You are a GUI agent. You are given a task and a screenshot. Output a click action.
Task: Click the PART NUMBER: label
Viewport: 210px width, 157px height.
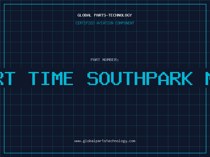(x=104, y=60)
